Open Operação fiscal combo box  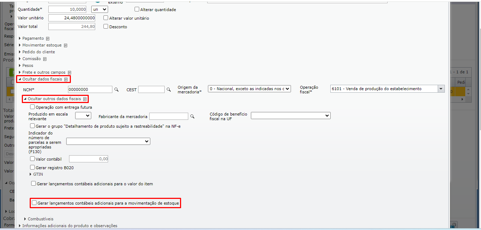[388, 89]
